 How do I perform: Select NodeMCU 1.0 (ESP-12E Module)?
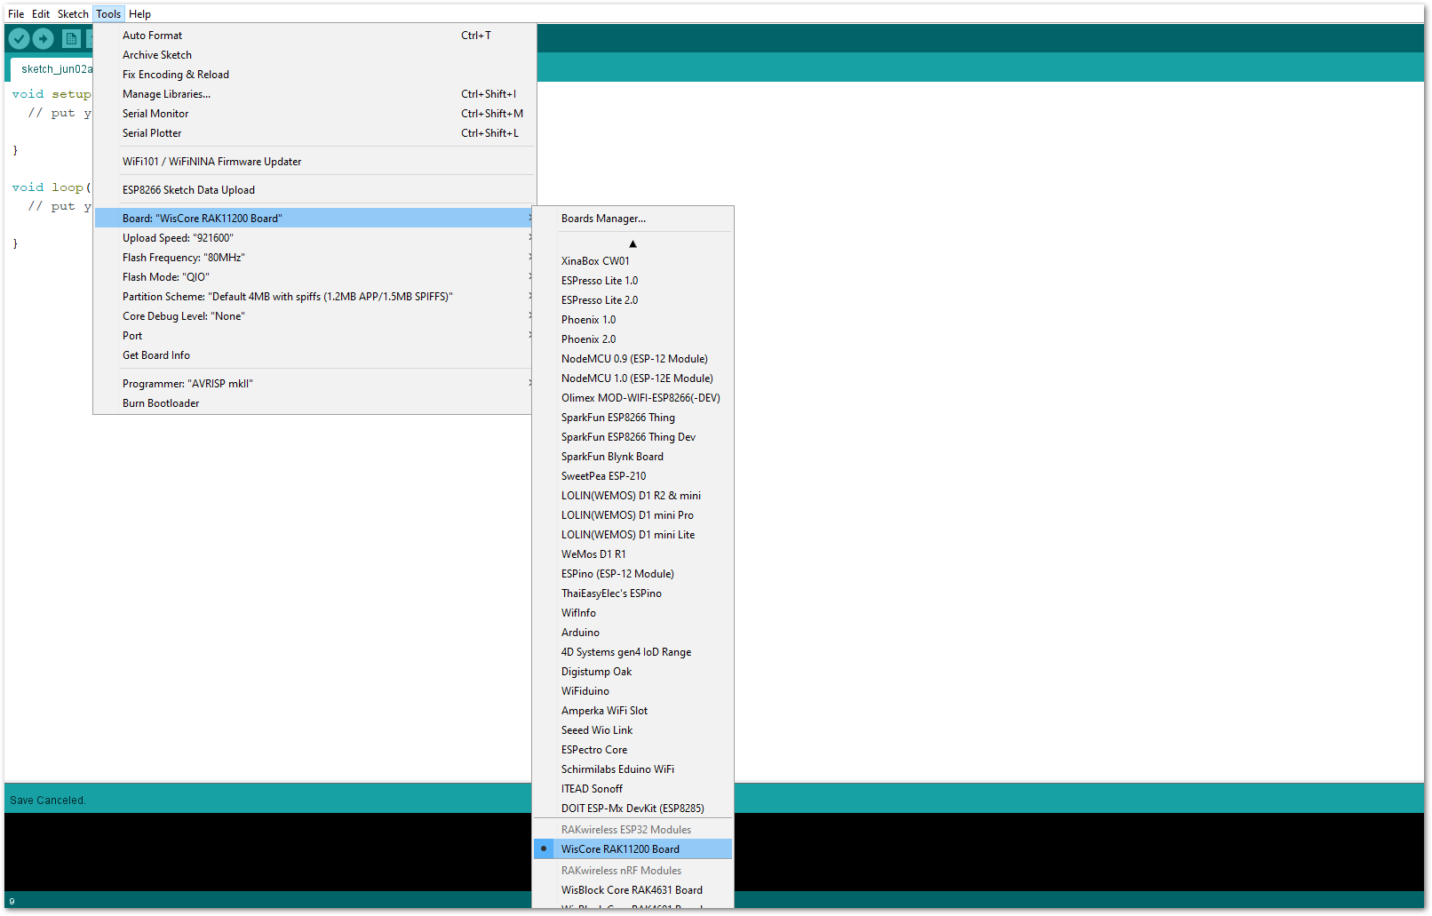point(632,378)
